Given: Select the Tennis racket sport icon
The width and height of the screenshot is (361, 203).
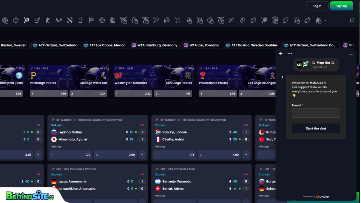Looking at the screenshot, I should click(27, 20).
